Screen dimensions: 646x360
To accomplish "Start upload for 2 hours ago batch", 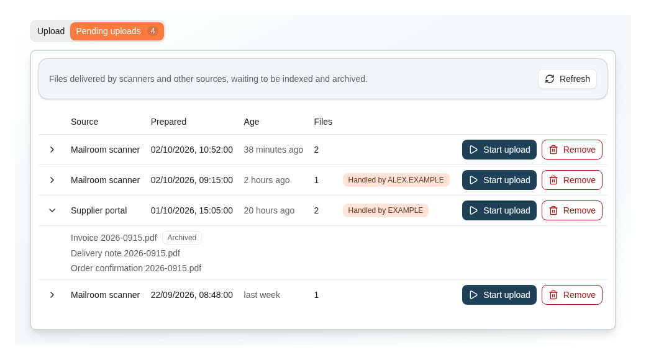I will point(499,180).
